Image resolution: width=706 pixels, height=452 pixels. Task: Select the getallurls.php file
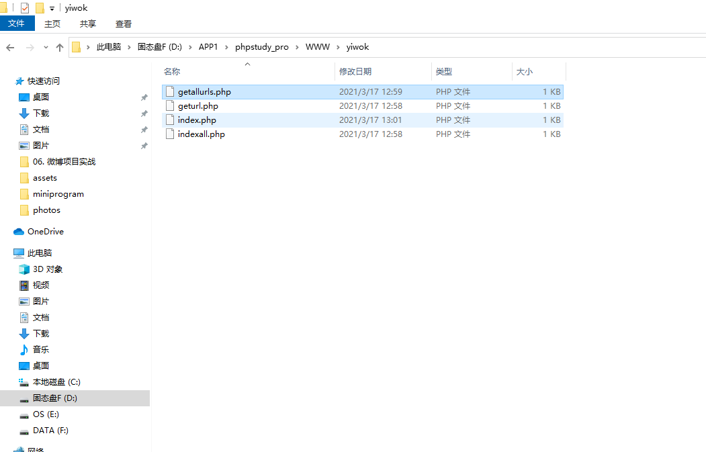[x=204, y=92]
